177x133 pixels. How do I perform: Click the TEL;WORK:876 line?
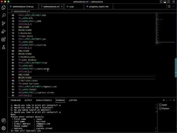pyautogui.click(x=25, y=18)
